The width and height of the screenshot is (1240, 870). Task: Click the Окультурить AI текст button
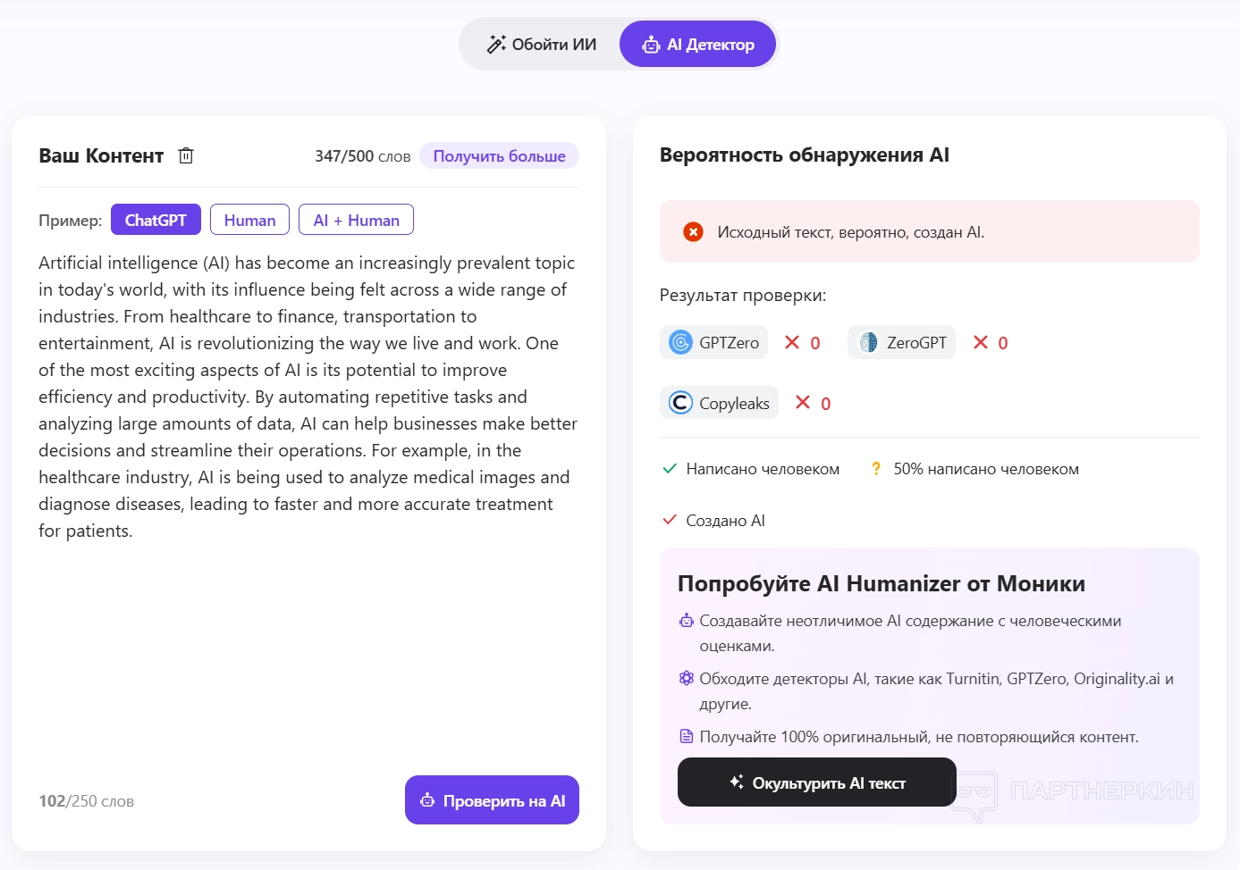(816, 782)
